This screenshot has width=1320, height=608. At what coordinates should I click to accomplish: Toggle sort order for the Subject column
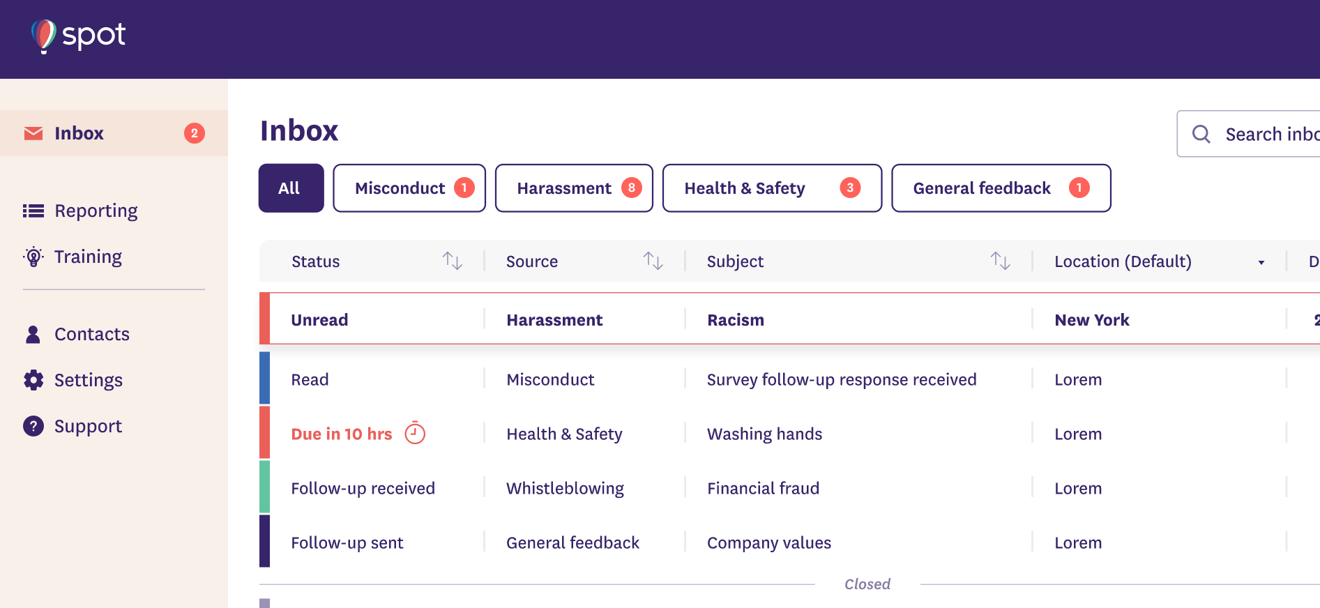pyautogui.click(x=1000, y=261)
